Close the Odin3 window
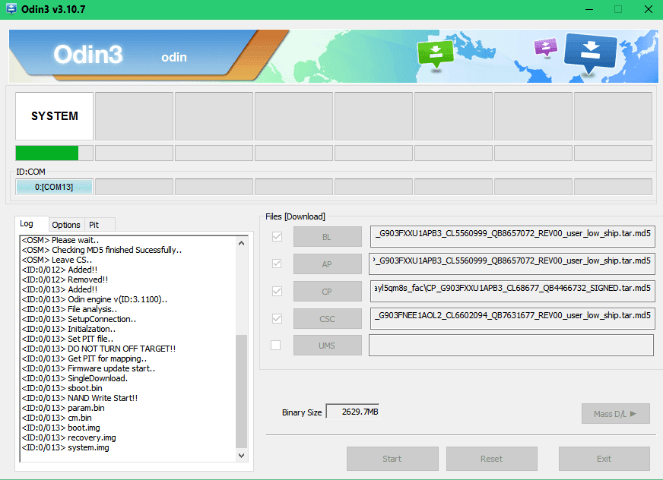 point(649,9)
